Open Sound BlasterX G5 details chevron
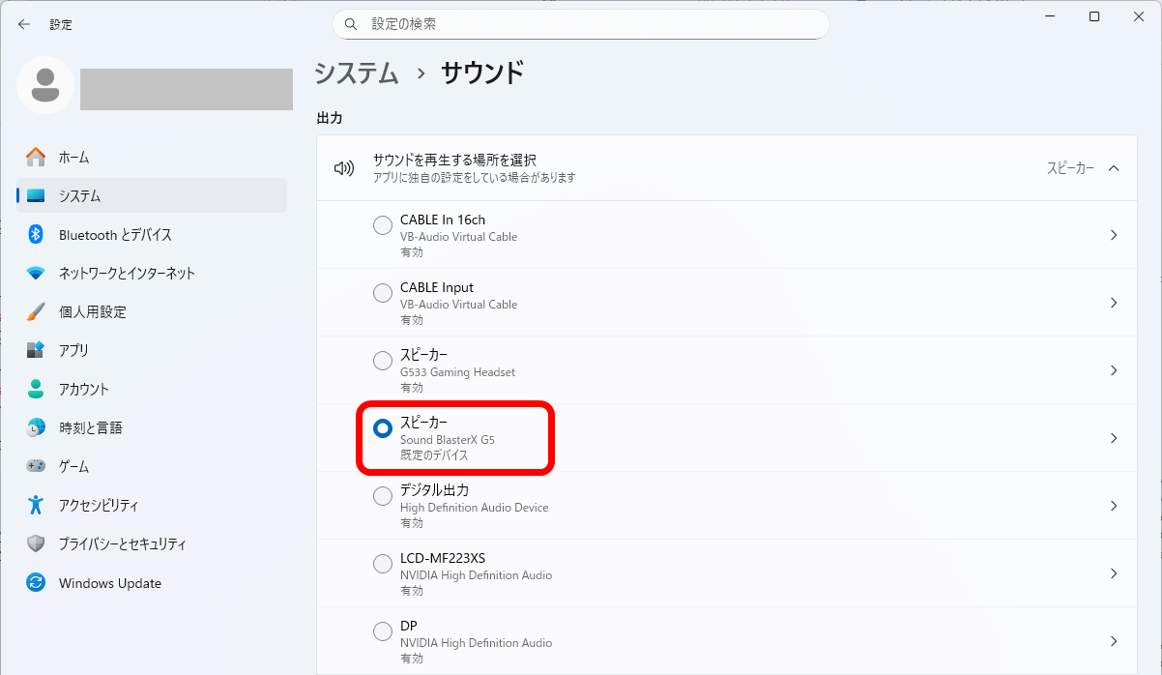 coord(1114,438)
